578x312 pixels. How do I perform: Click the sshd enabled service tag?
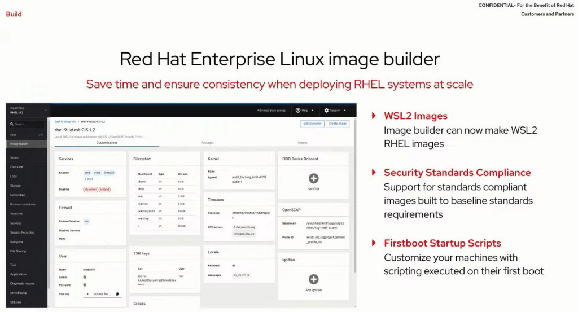point(87,173)
